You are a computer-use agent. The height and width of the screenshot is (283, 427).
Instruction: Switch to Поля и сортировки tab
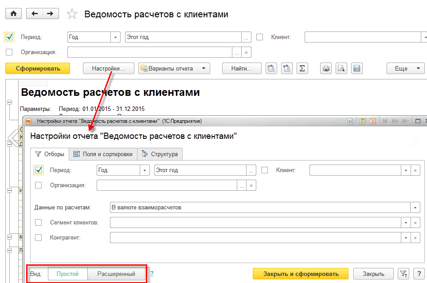pyautogui.click(x=103, y=154)
